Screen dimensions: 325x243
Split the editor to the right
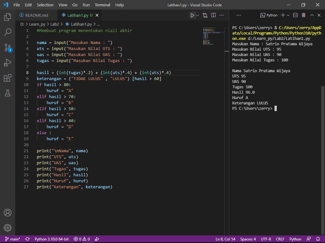coord(213,15)
